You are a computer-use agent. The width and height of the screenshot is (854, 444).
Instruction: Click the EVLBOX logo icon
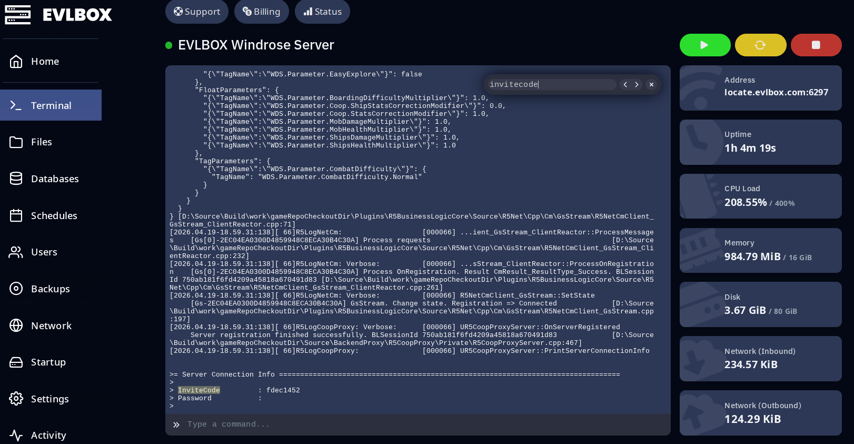18,15
